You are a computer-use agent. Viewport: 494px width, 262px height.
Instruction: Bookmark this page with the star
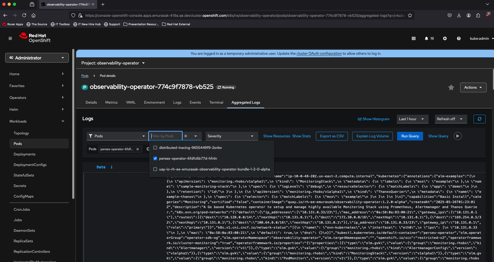click(x=410, y=15)
